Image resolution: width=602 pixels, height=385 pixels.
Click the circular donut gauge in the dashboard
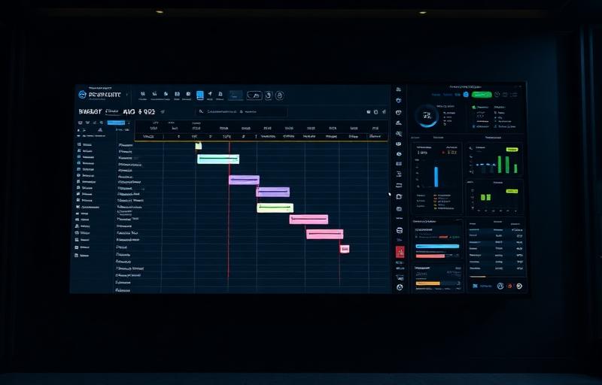(x=427, y=115)
